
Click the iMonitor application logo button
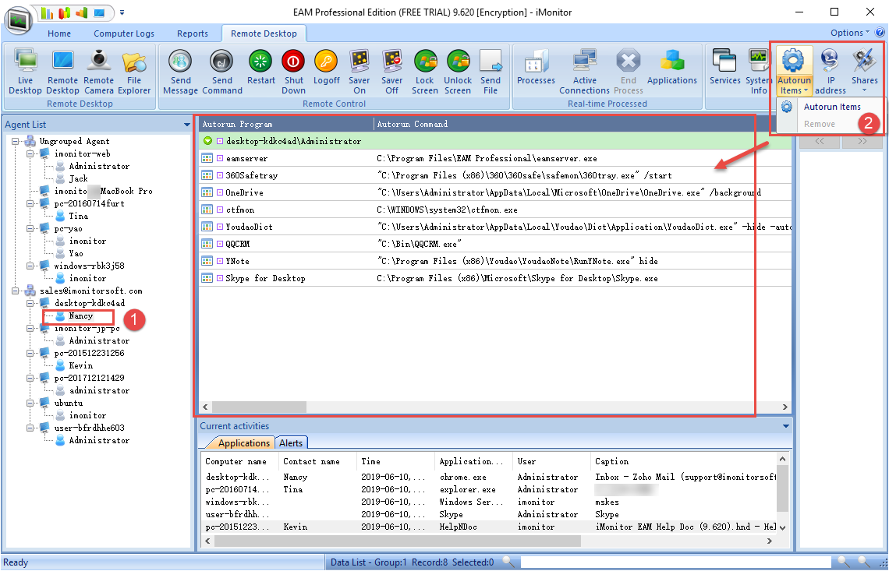pyautogui.click(x=18, y=22)
